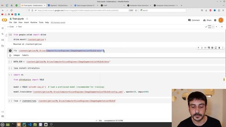Select the DATA_DIR cell run bracket
The image size is (226, 127).
(10, 62)
